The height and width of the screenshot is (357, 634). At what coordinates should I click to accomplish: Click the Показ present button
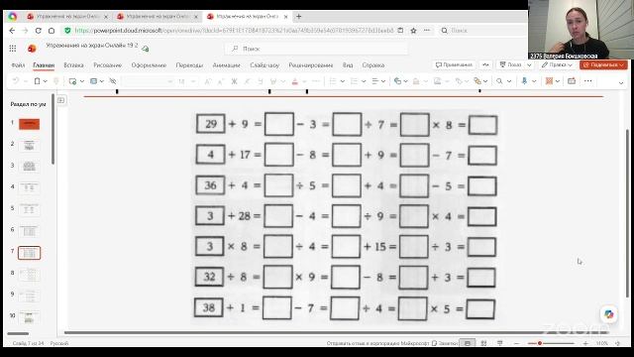[x=511, y=64]
